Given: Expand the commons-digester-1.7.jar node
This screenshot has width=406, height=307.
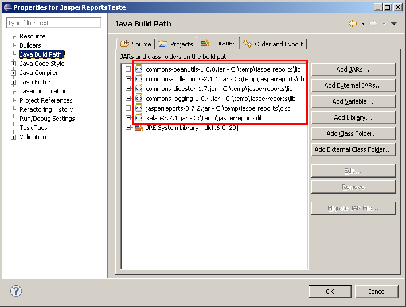Looking at the screenshot, I should [x=128, y=88].
